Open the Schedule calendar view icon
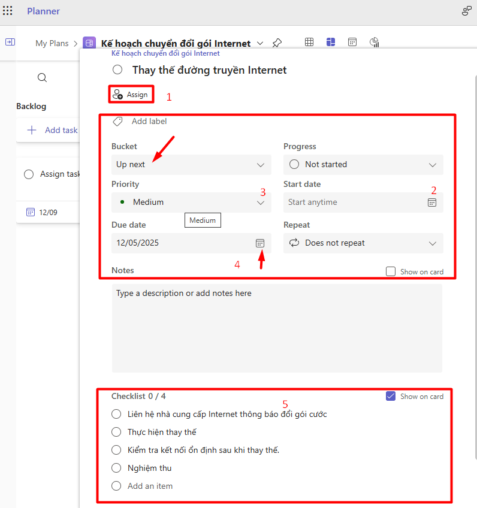The image size is (477, 508). 352,42
